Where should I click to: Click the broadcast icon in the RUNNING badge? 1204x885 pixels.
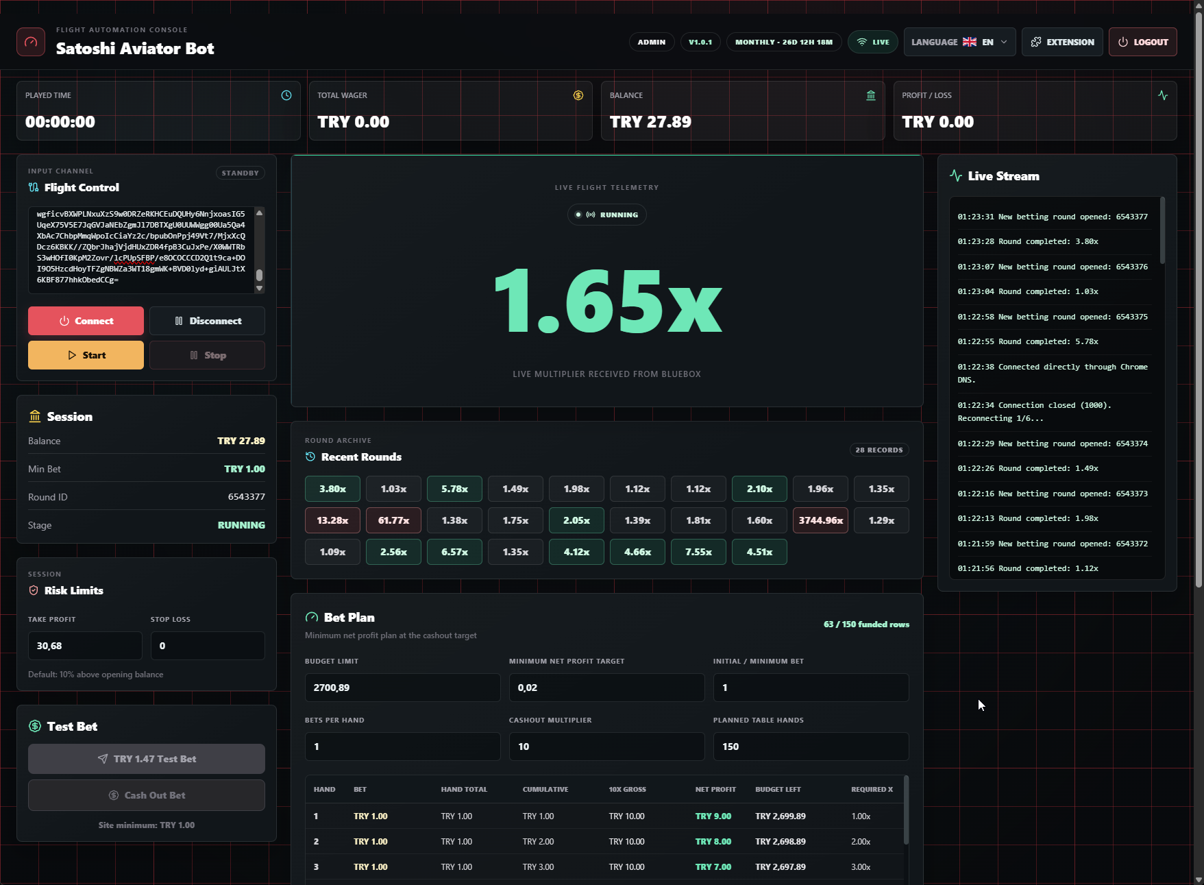point(591,215)
